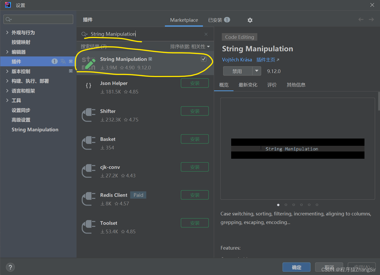Click the project-level icon in the 插件 row
380x275 pixels.
tap(71, 61)
